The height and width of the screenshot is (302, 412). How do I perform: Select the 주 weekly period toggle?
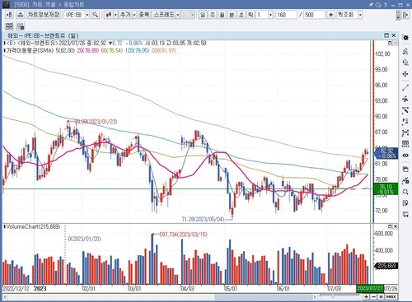213,15
